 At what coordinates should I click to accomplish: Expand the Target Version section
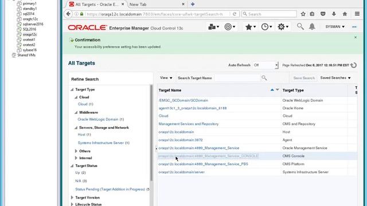[x=72, y=197]
